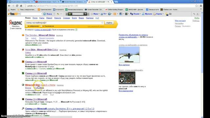210x118 pixels.
Task: Open toolbar wrench settings icon
Action: pyautogui.click(x=194, y=14)
